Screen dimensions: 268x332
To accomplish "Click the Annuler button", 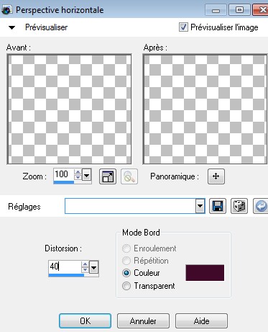I will click(x=143, y=320).
